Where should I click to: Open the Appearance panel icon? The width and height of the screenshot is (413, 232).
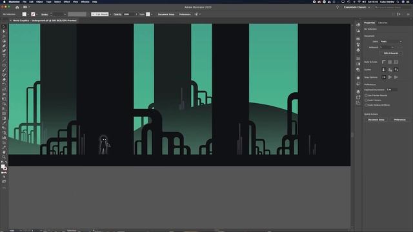coord(358,78)
